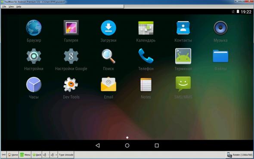The image size is (254, 159).
Task: Open the Настройки settings gear
Action: [34, 56]
